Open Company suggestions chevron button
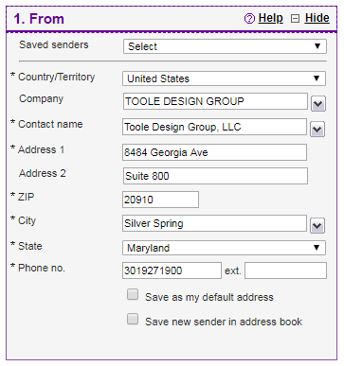The height and width of the screenshot is (366, 344). pyautogui.click(x=318, y=104)
